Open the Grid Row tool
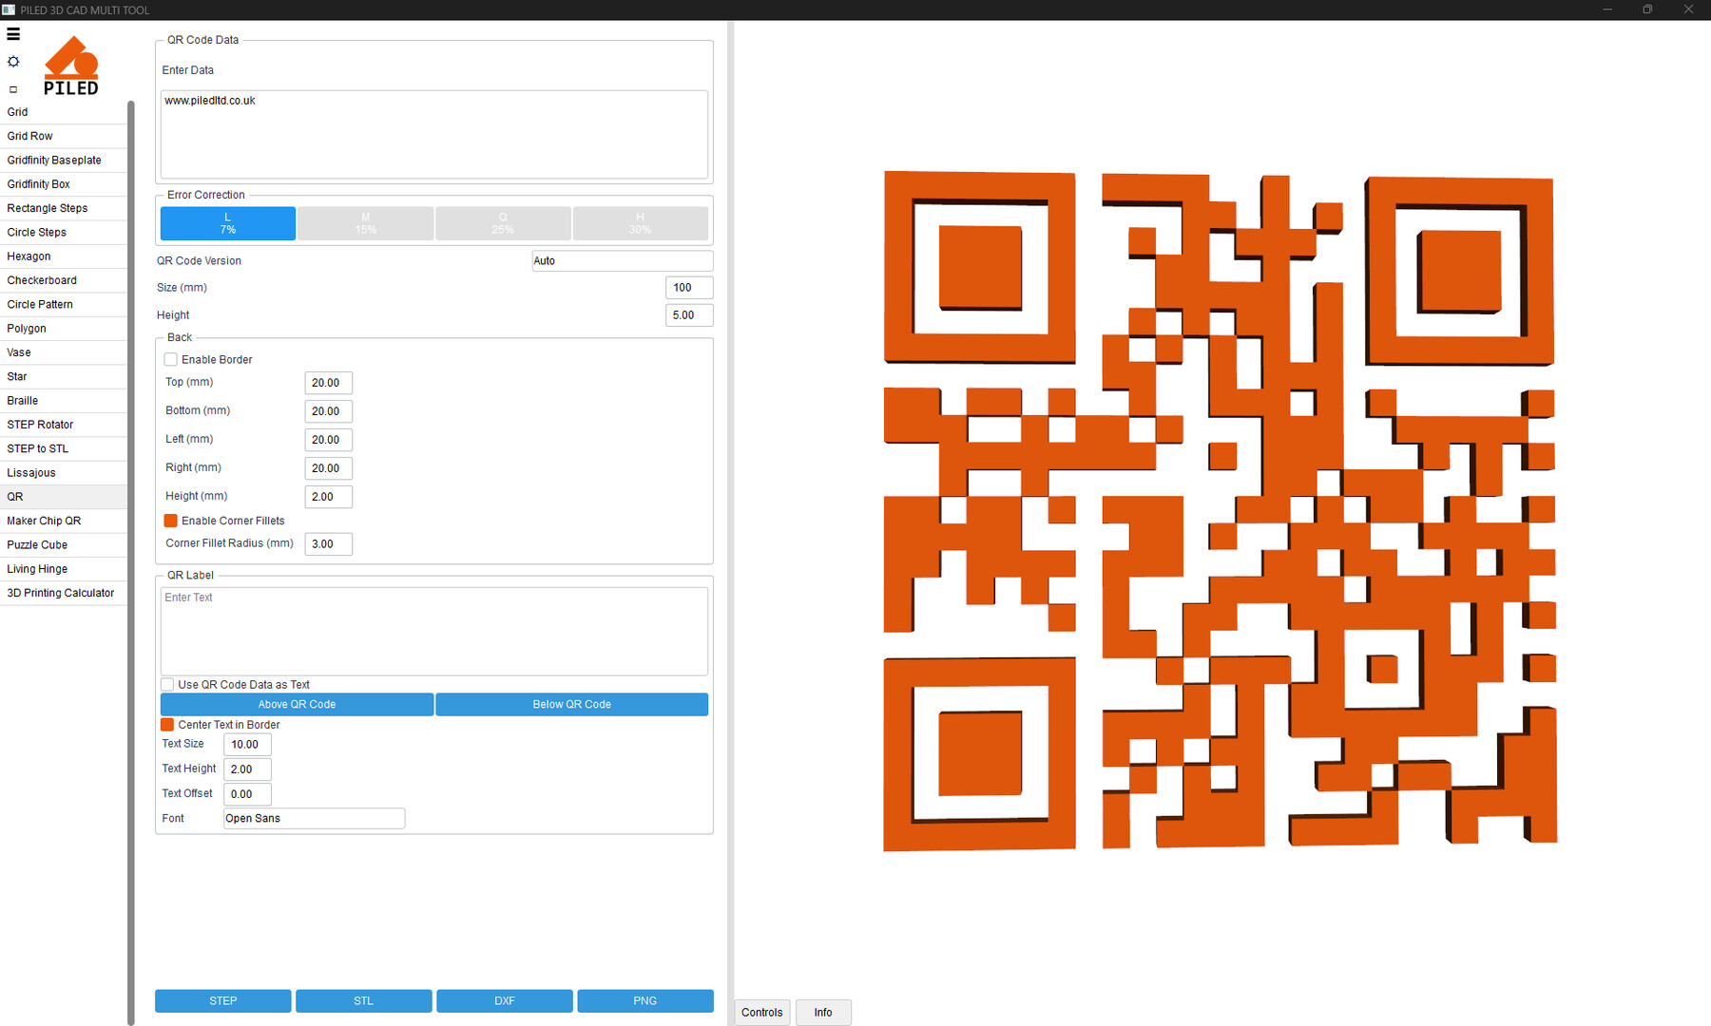 [64, 136]
